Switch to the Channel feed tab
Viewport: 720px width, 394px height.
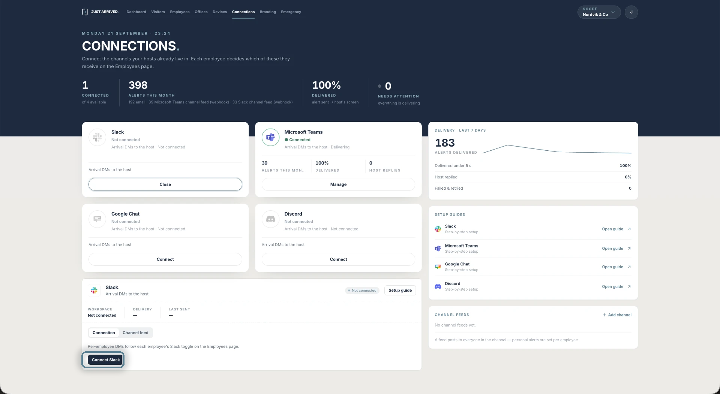pos(135,333)
